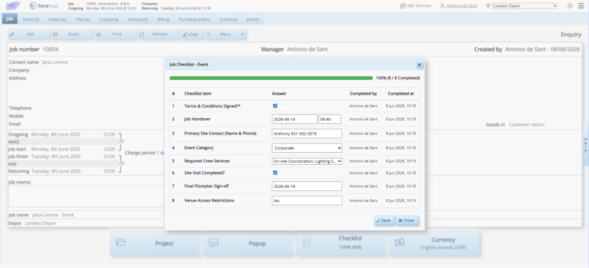Screen dimensions: 589x268
Task: Click the "100% (8 / 8 Completed)" label
Action: click(x=398, y=78)
